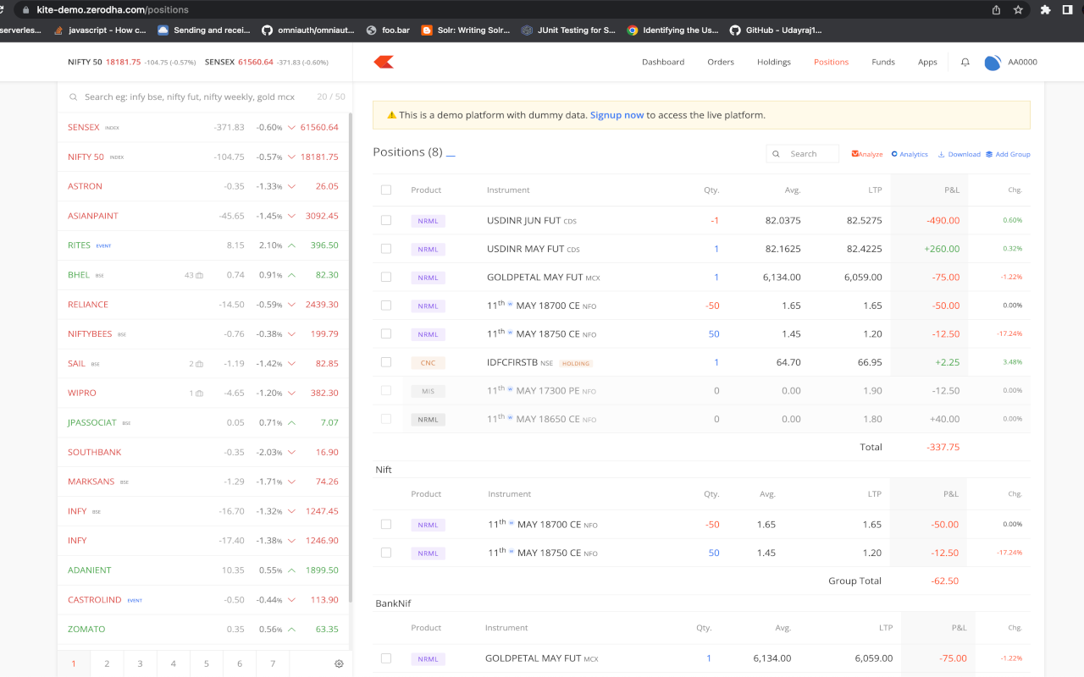Bookmark this page with star icon
The width and height of the screenshot is (1084, 677).
[x=1018, y=10]
